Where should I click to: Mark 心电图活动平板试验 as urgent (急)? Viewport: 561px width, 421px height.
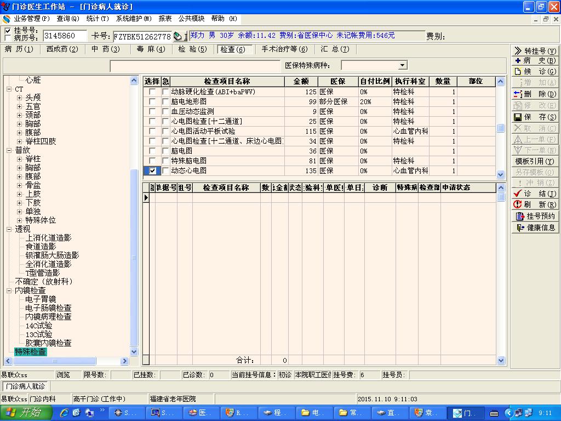click(165, 132)
